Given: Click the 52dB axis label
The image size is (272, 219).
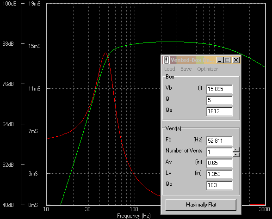Looking at the screenshot, I should coord(8,165).
